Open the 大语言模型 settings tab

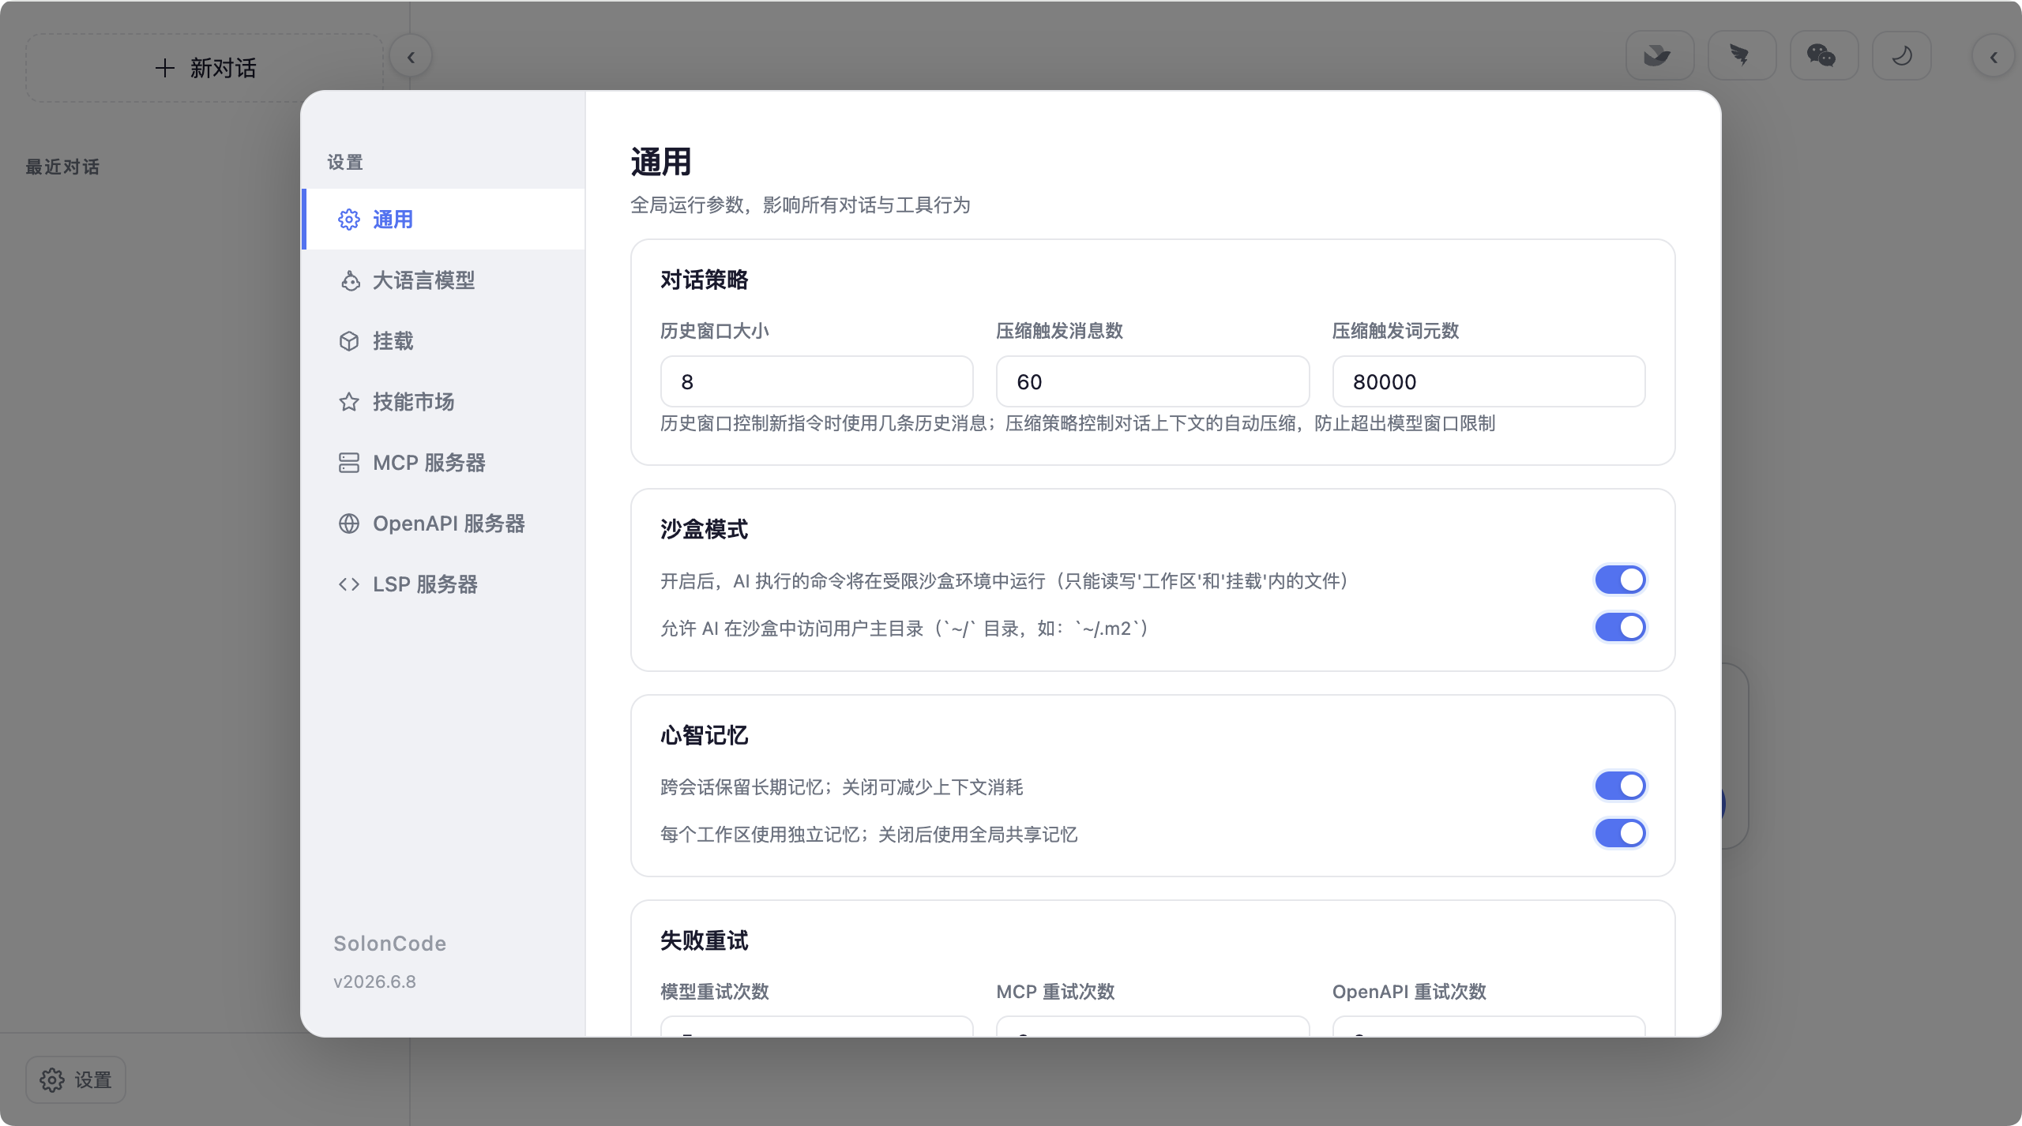443,280
